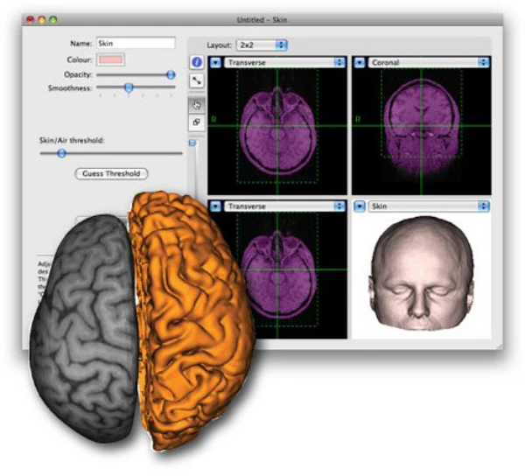Click the Smoothness slider handle
The height and width of the screenshot is (476, 525).
tap(129, 87)
